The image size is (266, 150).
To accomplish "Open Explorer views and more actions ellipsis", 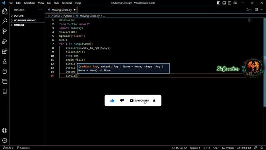I will [40, 10].
